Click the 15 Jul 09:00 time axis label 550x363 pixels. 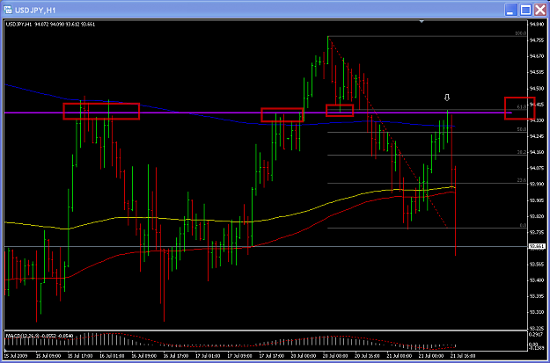point(49,356)
